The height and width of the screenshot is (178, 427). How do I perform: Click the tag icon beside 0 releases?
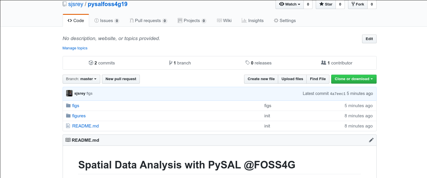coord(247,63)
